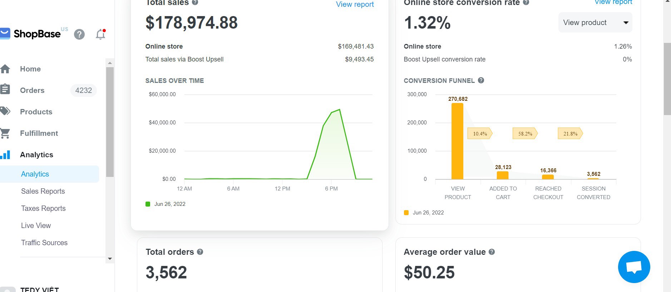Click the 270,682 view product count
This screenshot has width=671, height=292.
[x=458, y=99]
